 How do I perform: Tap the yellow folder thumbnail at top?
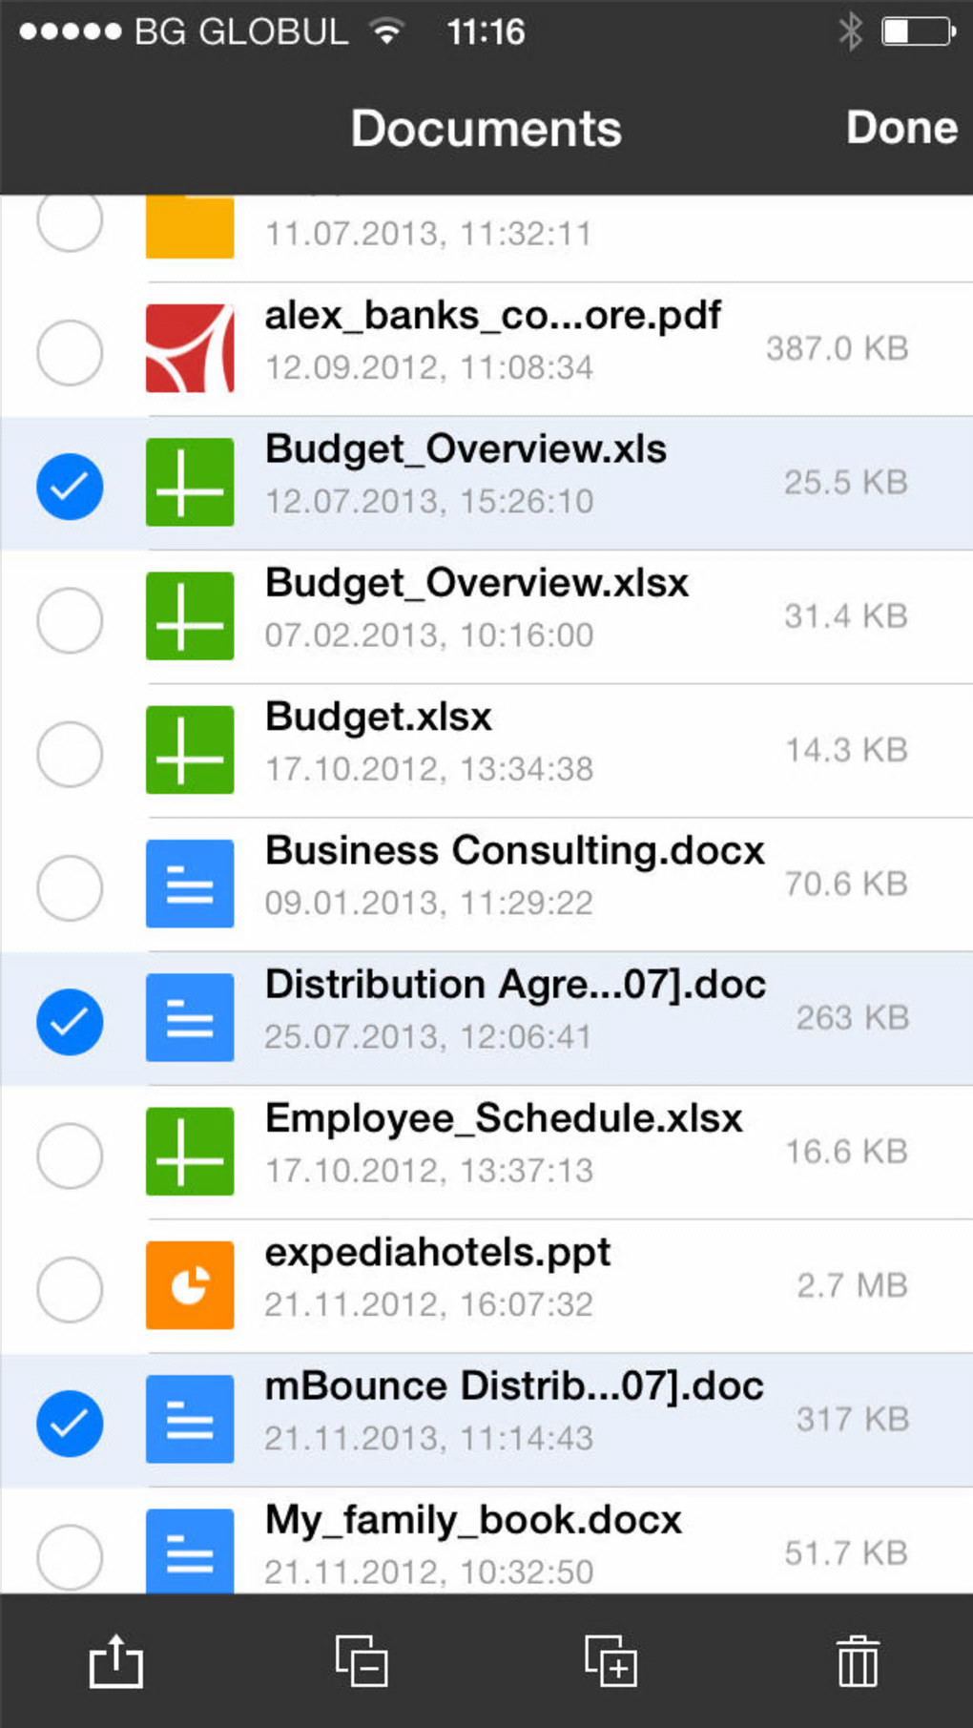pos(190,227)
